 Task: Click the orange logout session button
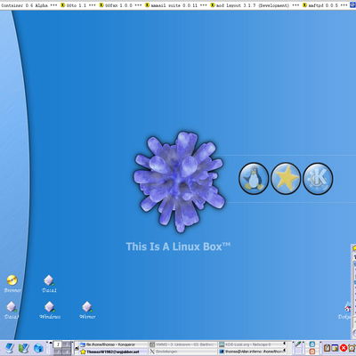tap(312, 352)
